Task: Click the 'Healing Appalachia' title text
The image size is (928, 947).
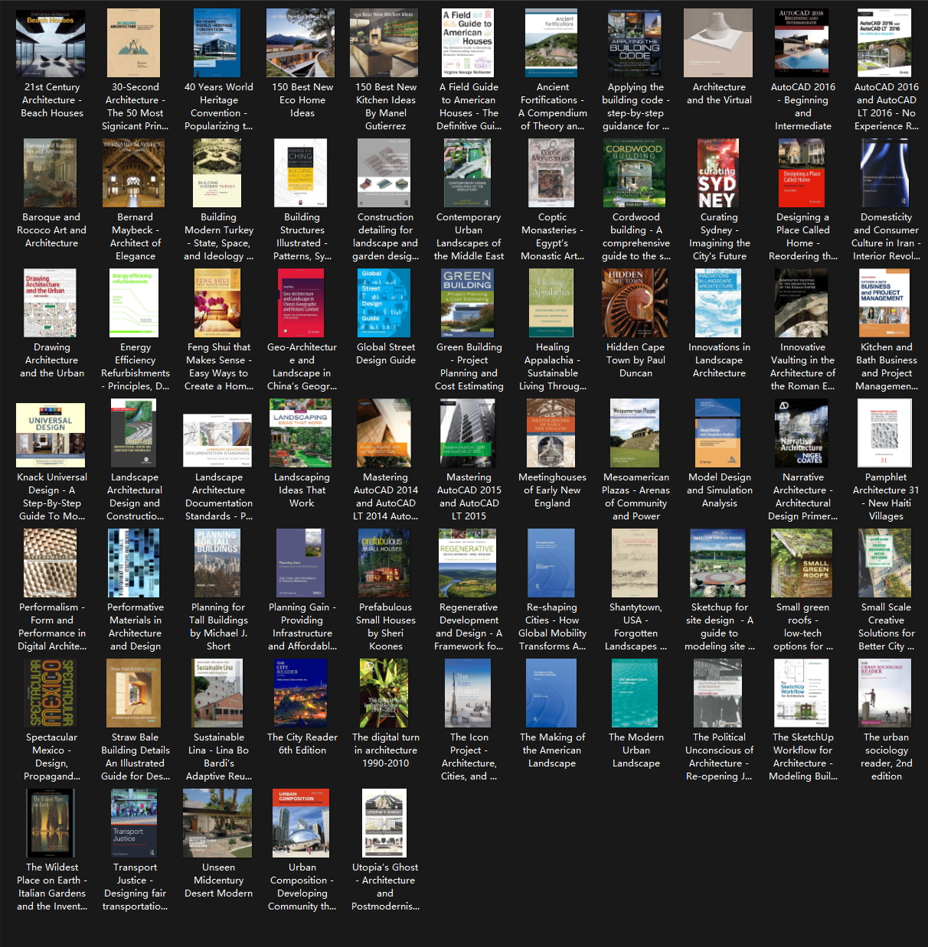Action: [552, 366]
